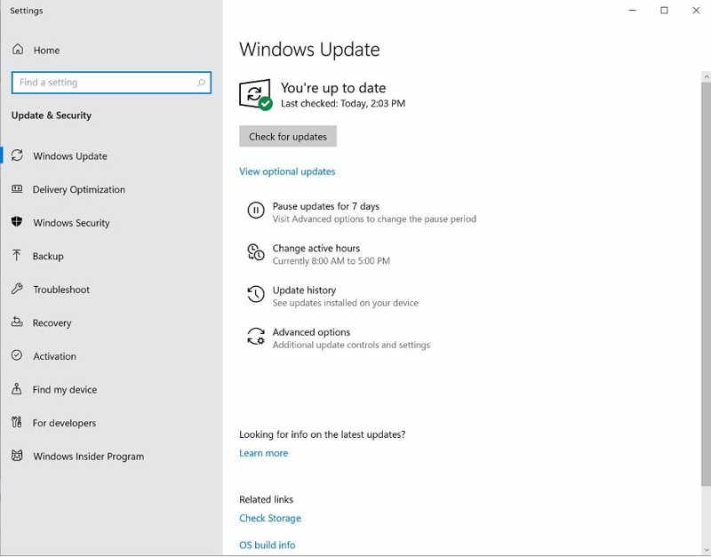Click 'Visit Advanced options to change the pause period'
Screen dimensions: 711x557
click(374, 219)
